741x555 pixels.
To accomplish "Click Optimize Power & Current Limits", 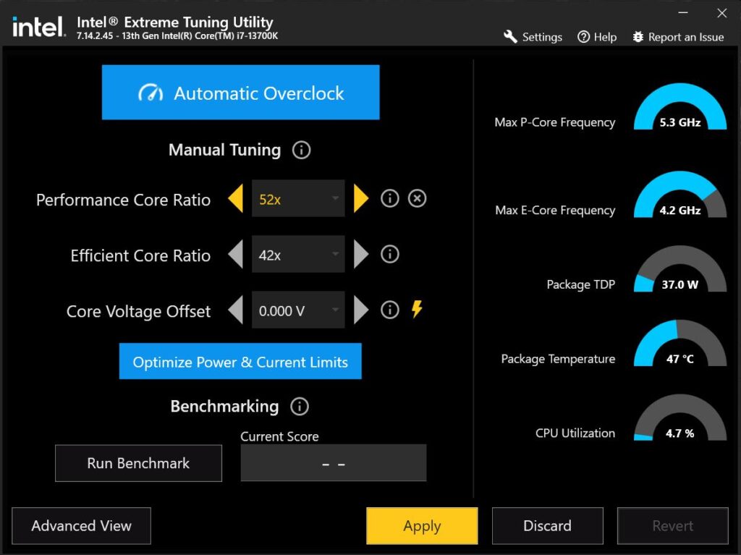I will tap(240, 362).
